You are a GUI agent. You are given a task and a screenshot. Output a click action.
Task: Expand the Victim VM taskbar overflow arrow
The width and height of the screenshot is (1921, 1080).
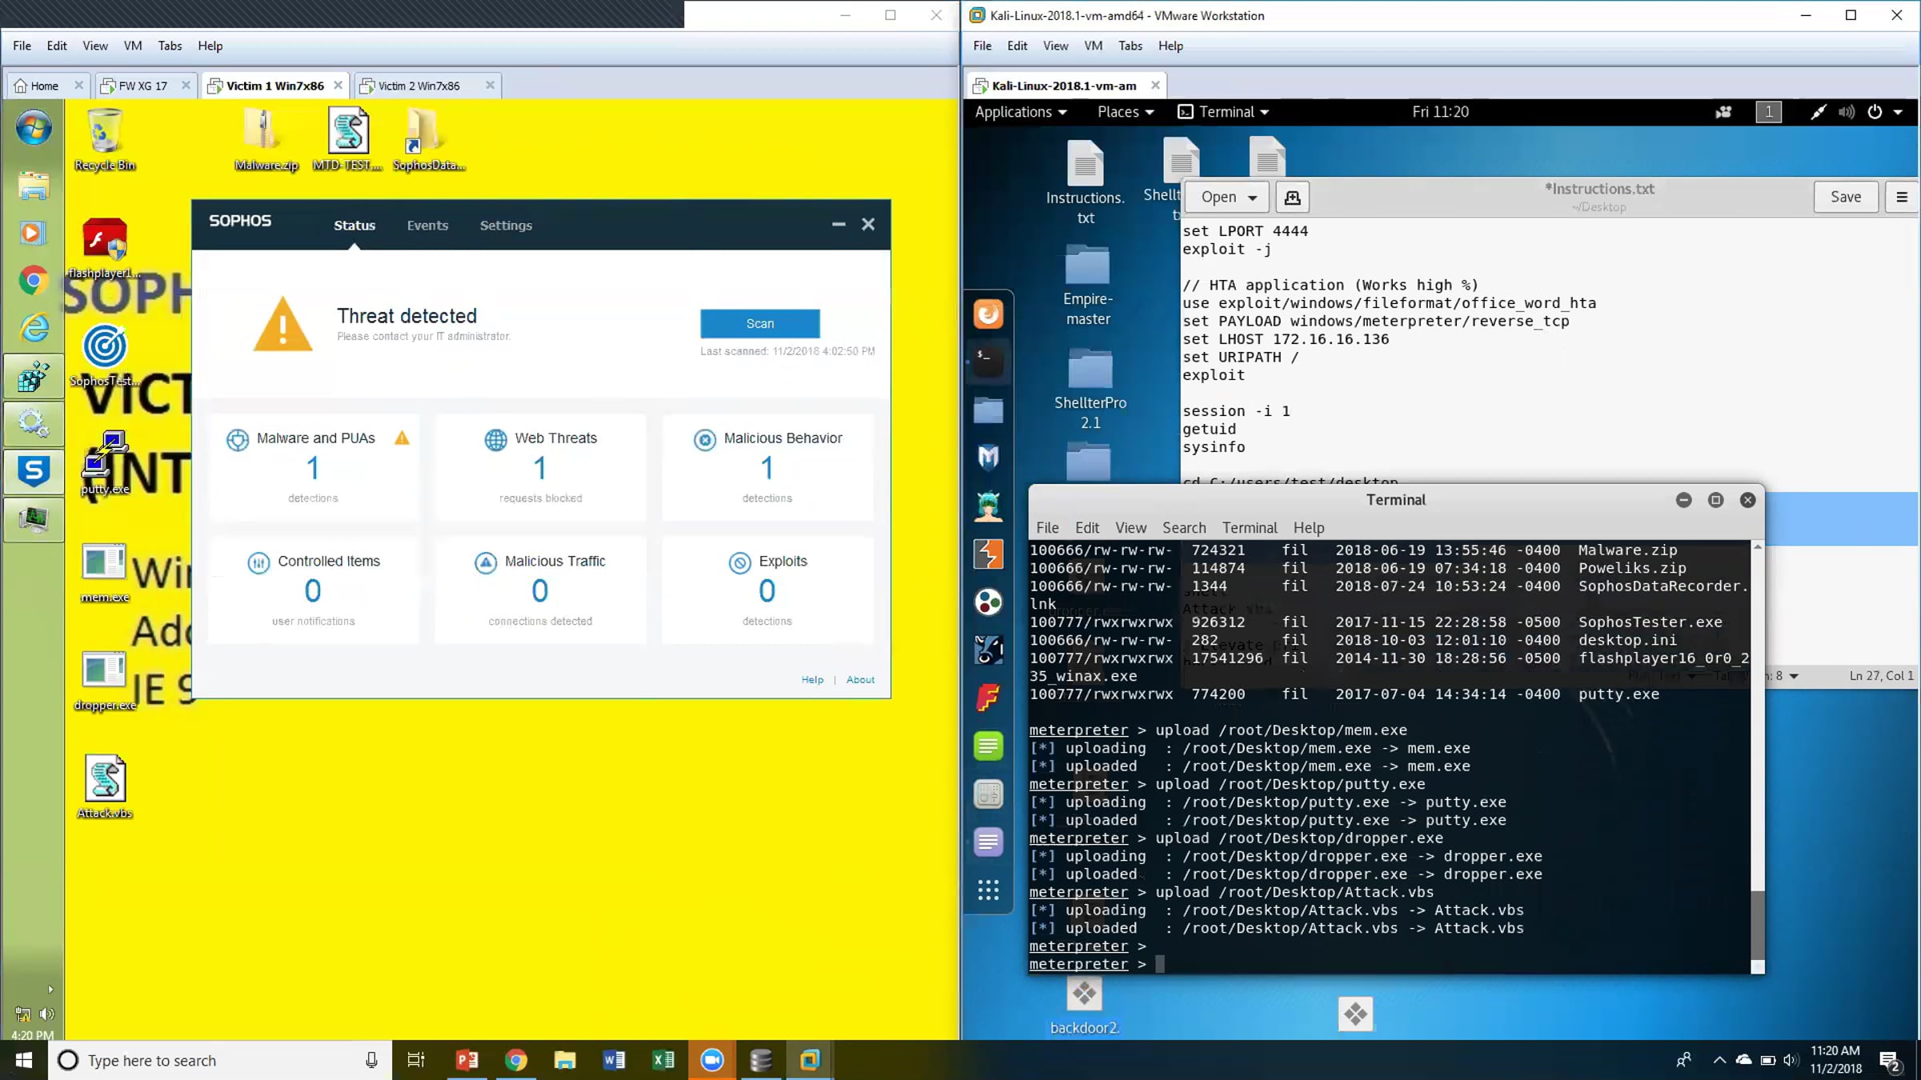click(x=50, y=990)
